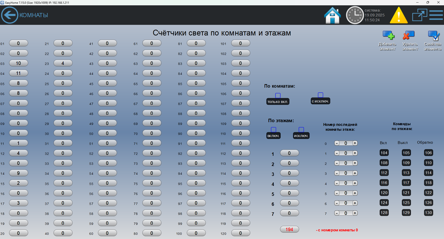Toggle the 'только вкл.' checkbox
Viewport: 444px width, 239px height.
(x=278, y=95)
